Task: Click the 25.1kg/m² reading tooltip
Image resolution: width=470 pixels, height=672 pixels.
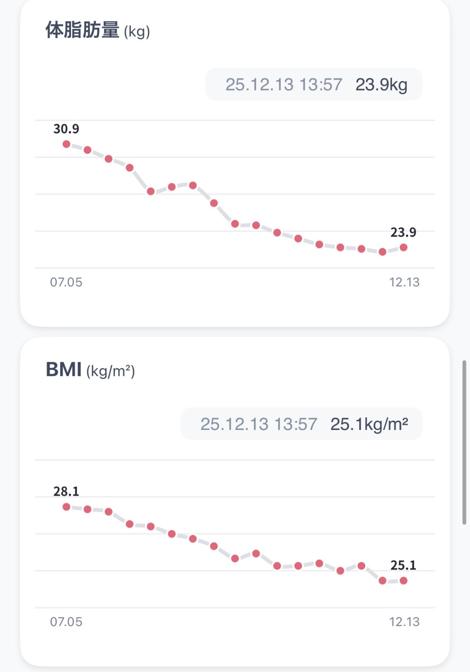Action: pos(301,424)
